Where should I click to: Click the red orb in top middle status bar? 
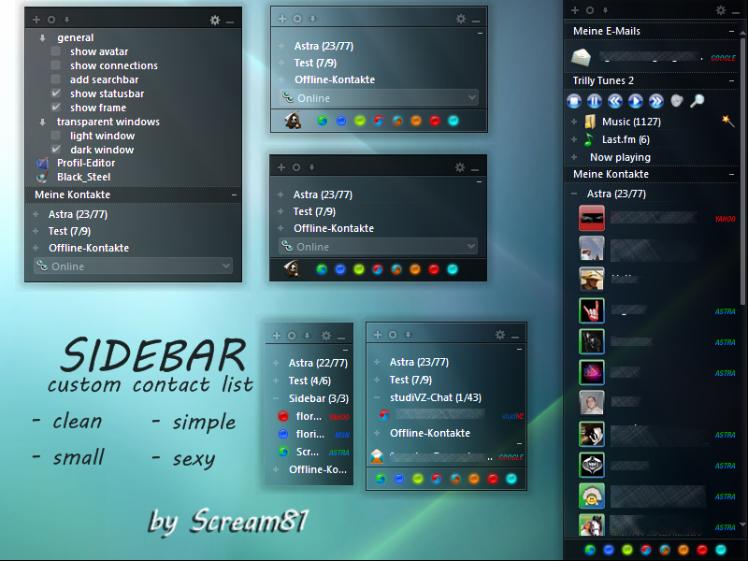click(x=435, y=121)
